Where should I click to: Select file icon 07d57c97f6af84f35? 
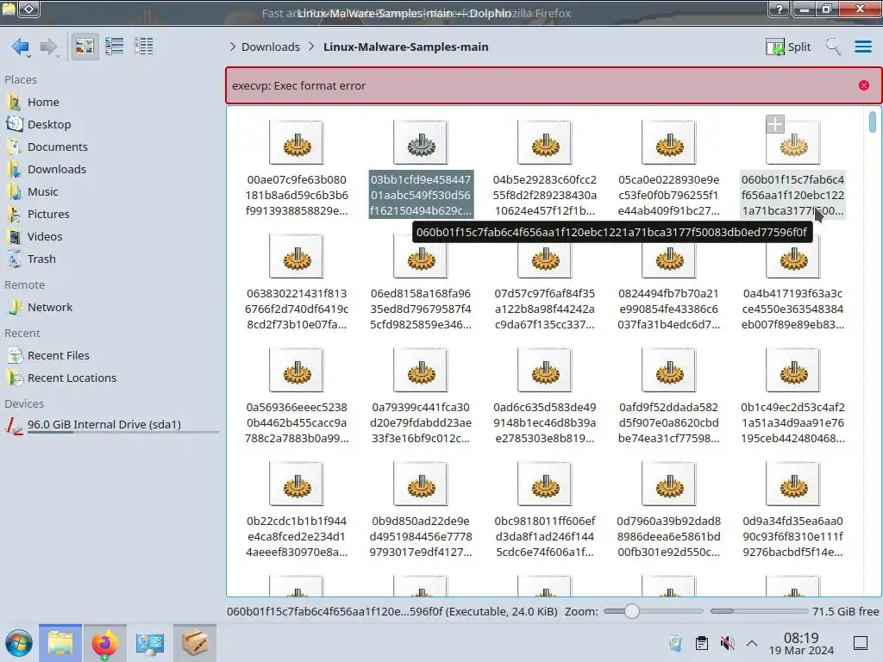click(x=545, y=257)
